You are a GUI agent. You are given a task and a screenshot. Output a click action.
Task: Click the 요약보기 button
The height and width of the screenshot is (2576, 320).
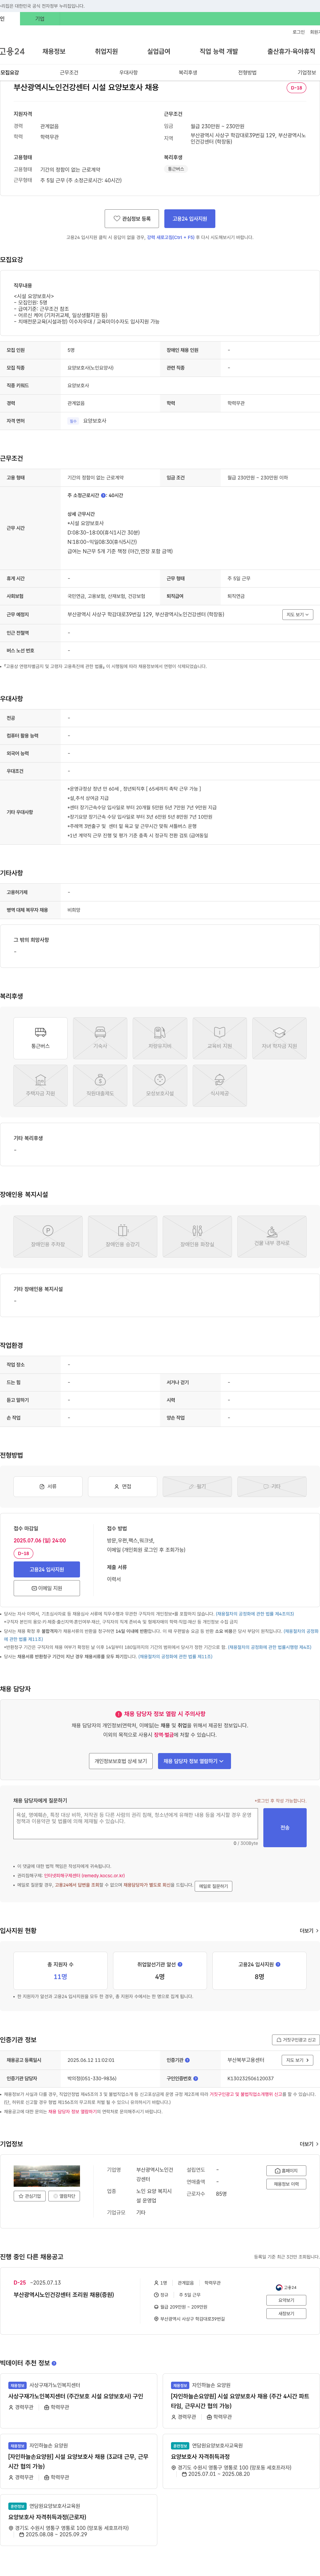tap(286, 2300)
